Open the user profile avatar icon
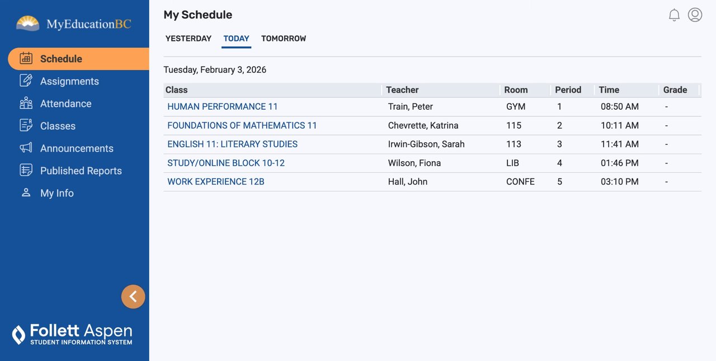 pyautogui.click(x=695, y=15)
